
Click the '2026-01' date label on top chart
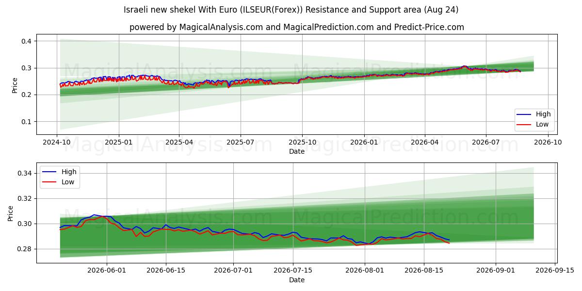point(364,143)
